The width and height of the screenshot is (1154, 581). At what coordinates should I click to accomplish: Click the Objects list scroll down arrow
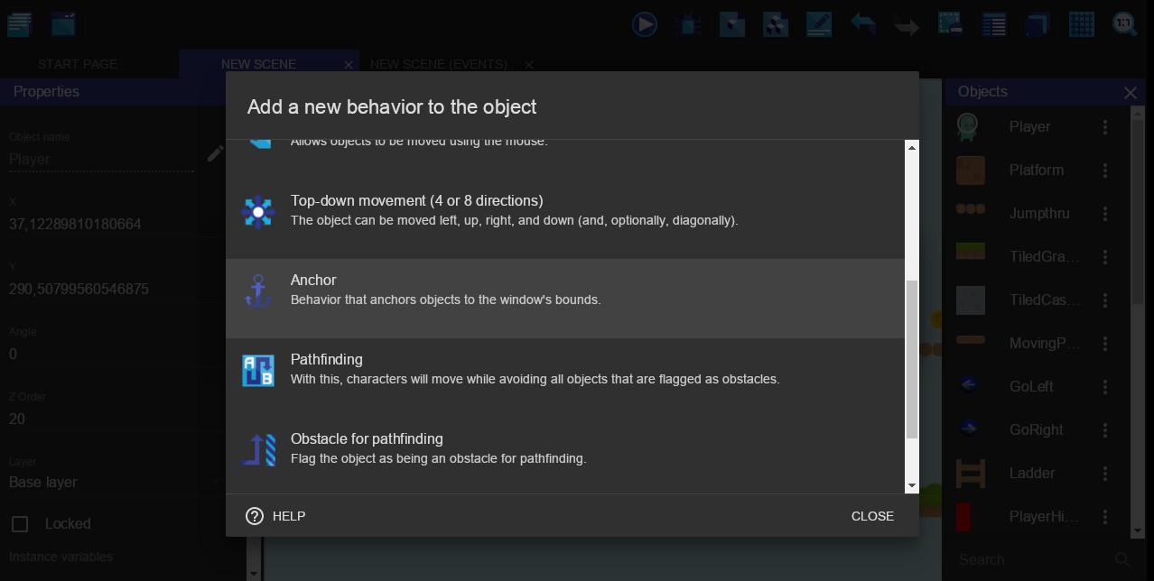pyautogui.click(x=1139, y=531)
